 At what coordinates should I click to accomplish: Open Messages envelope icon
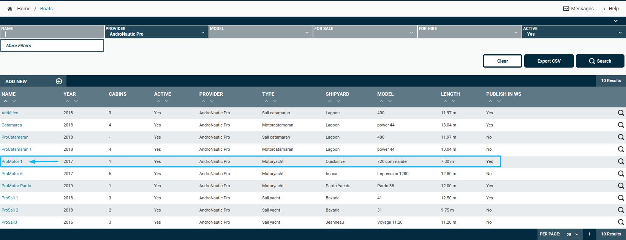[x=566, y=9]
